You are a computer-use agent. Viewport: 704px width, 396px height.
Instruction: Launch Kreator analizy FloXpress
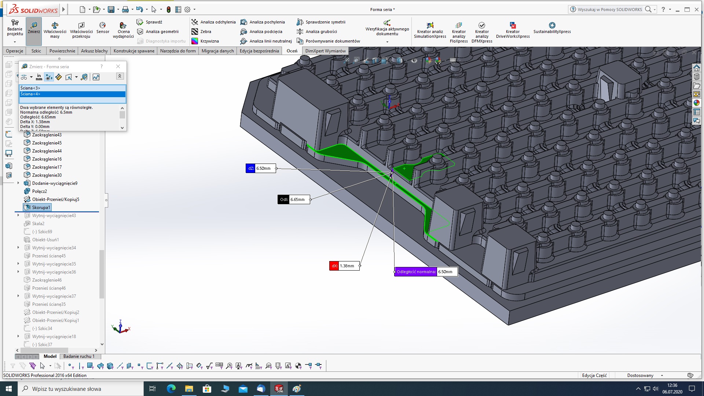coord(459,32)
